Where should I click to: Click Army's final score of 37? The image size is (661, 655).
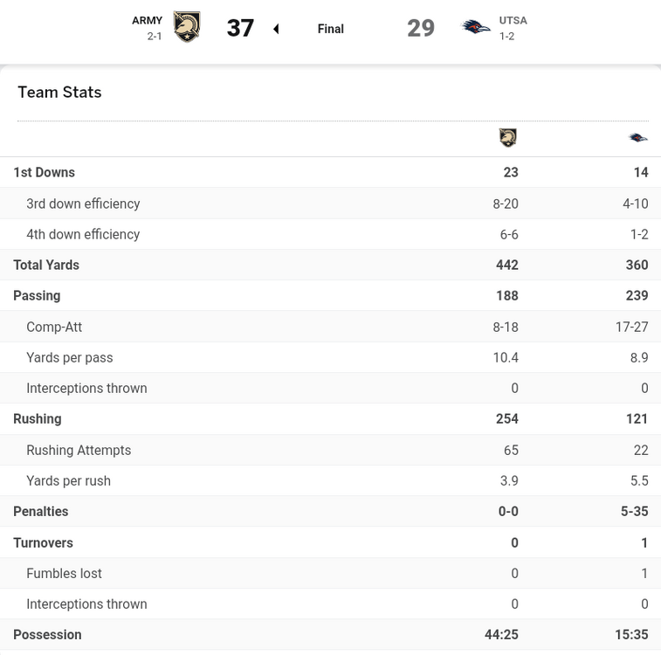pos(240,28)
